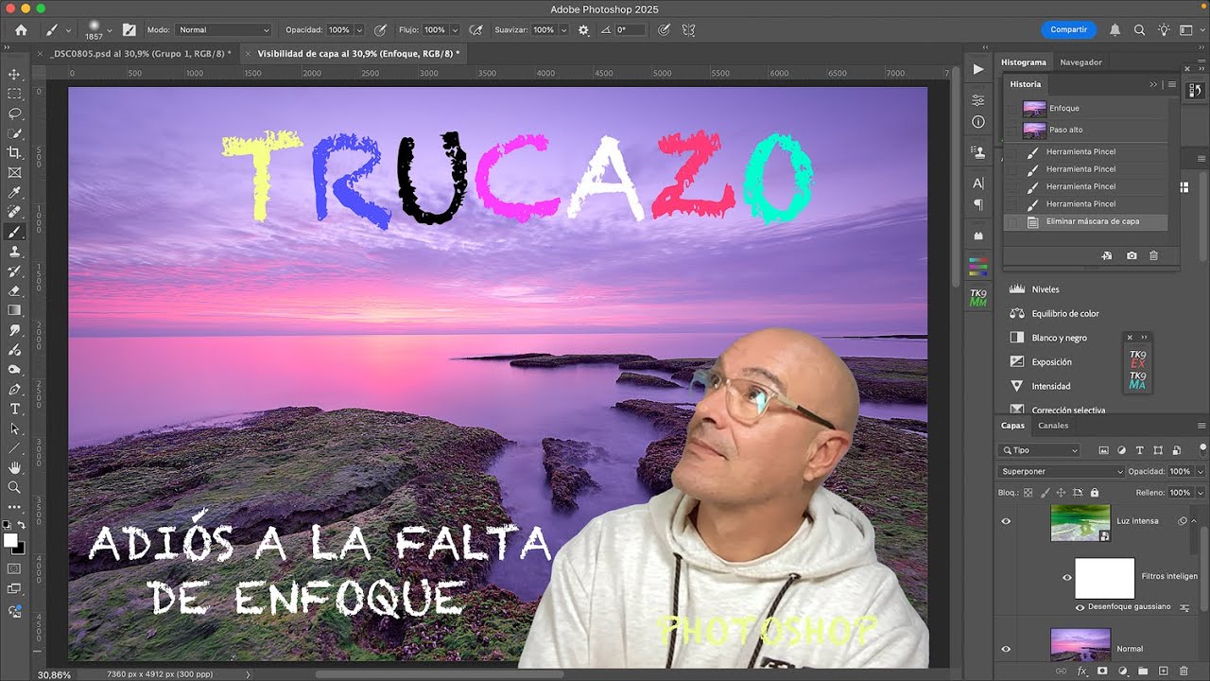
Task: Collapse Luz intensa smart filters chevron
Action: point(1193,521)
